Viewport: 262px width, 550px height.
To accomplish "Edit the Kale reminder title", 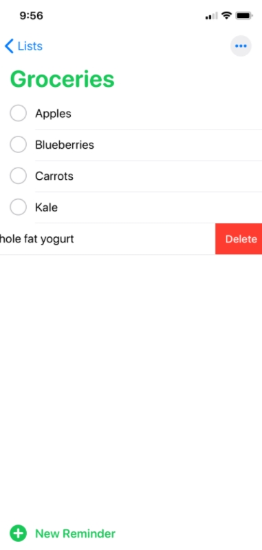I will point(47,207).
